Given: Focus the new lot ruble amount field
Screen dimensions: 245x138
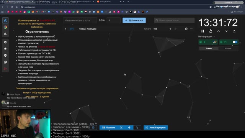Looking at the screenshot, I should (x=114, y=20).
